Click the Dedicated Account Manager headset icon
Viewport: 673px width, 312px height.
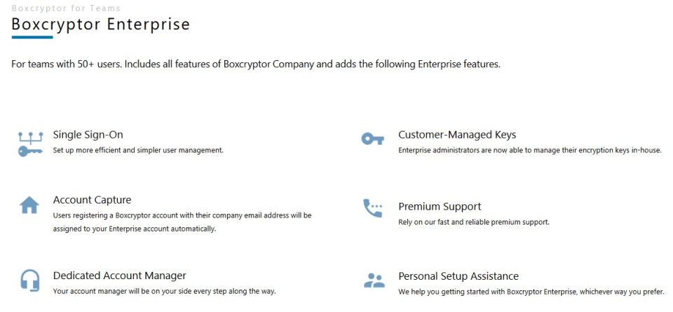click(x=29, y=280)
